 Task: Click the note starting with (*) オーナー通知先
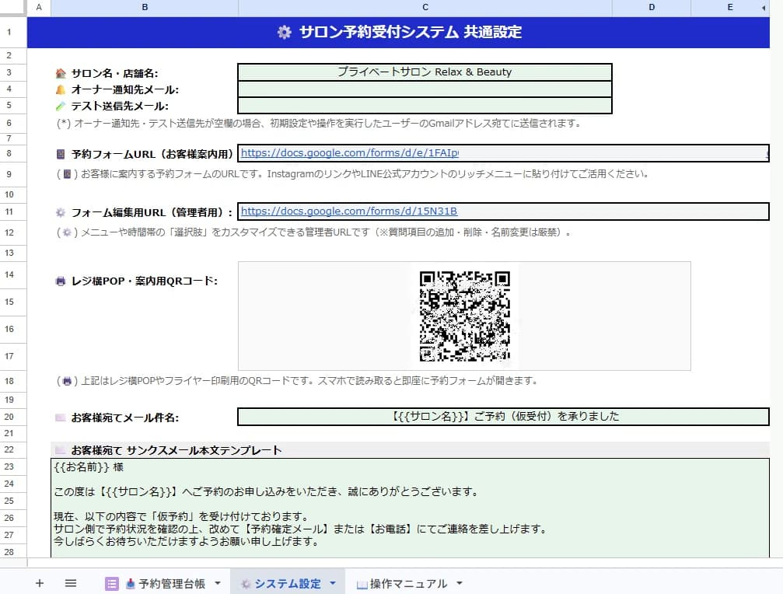click(x=319, y=124)
